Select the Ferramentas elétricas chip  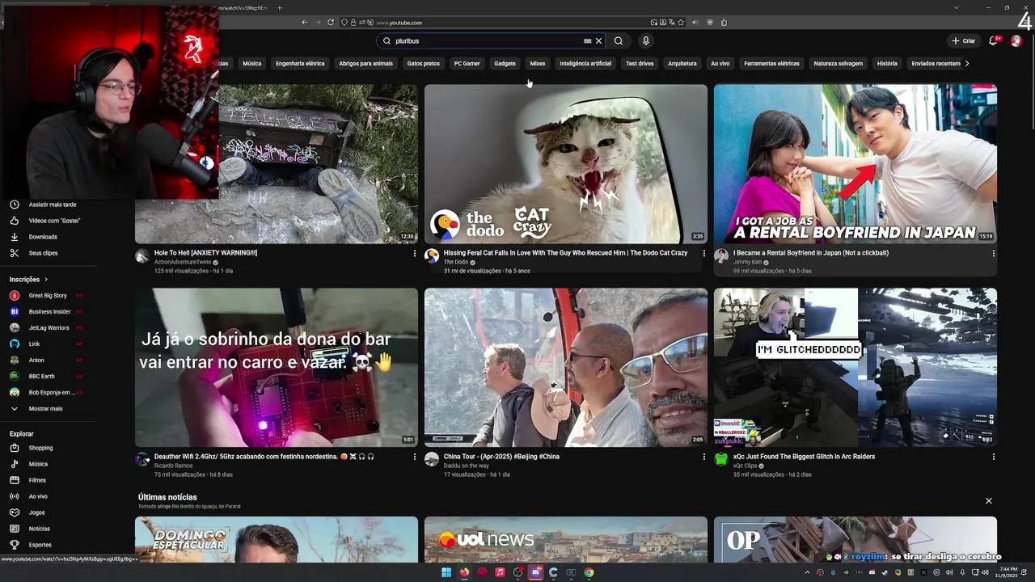[x=771, y=63]
